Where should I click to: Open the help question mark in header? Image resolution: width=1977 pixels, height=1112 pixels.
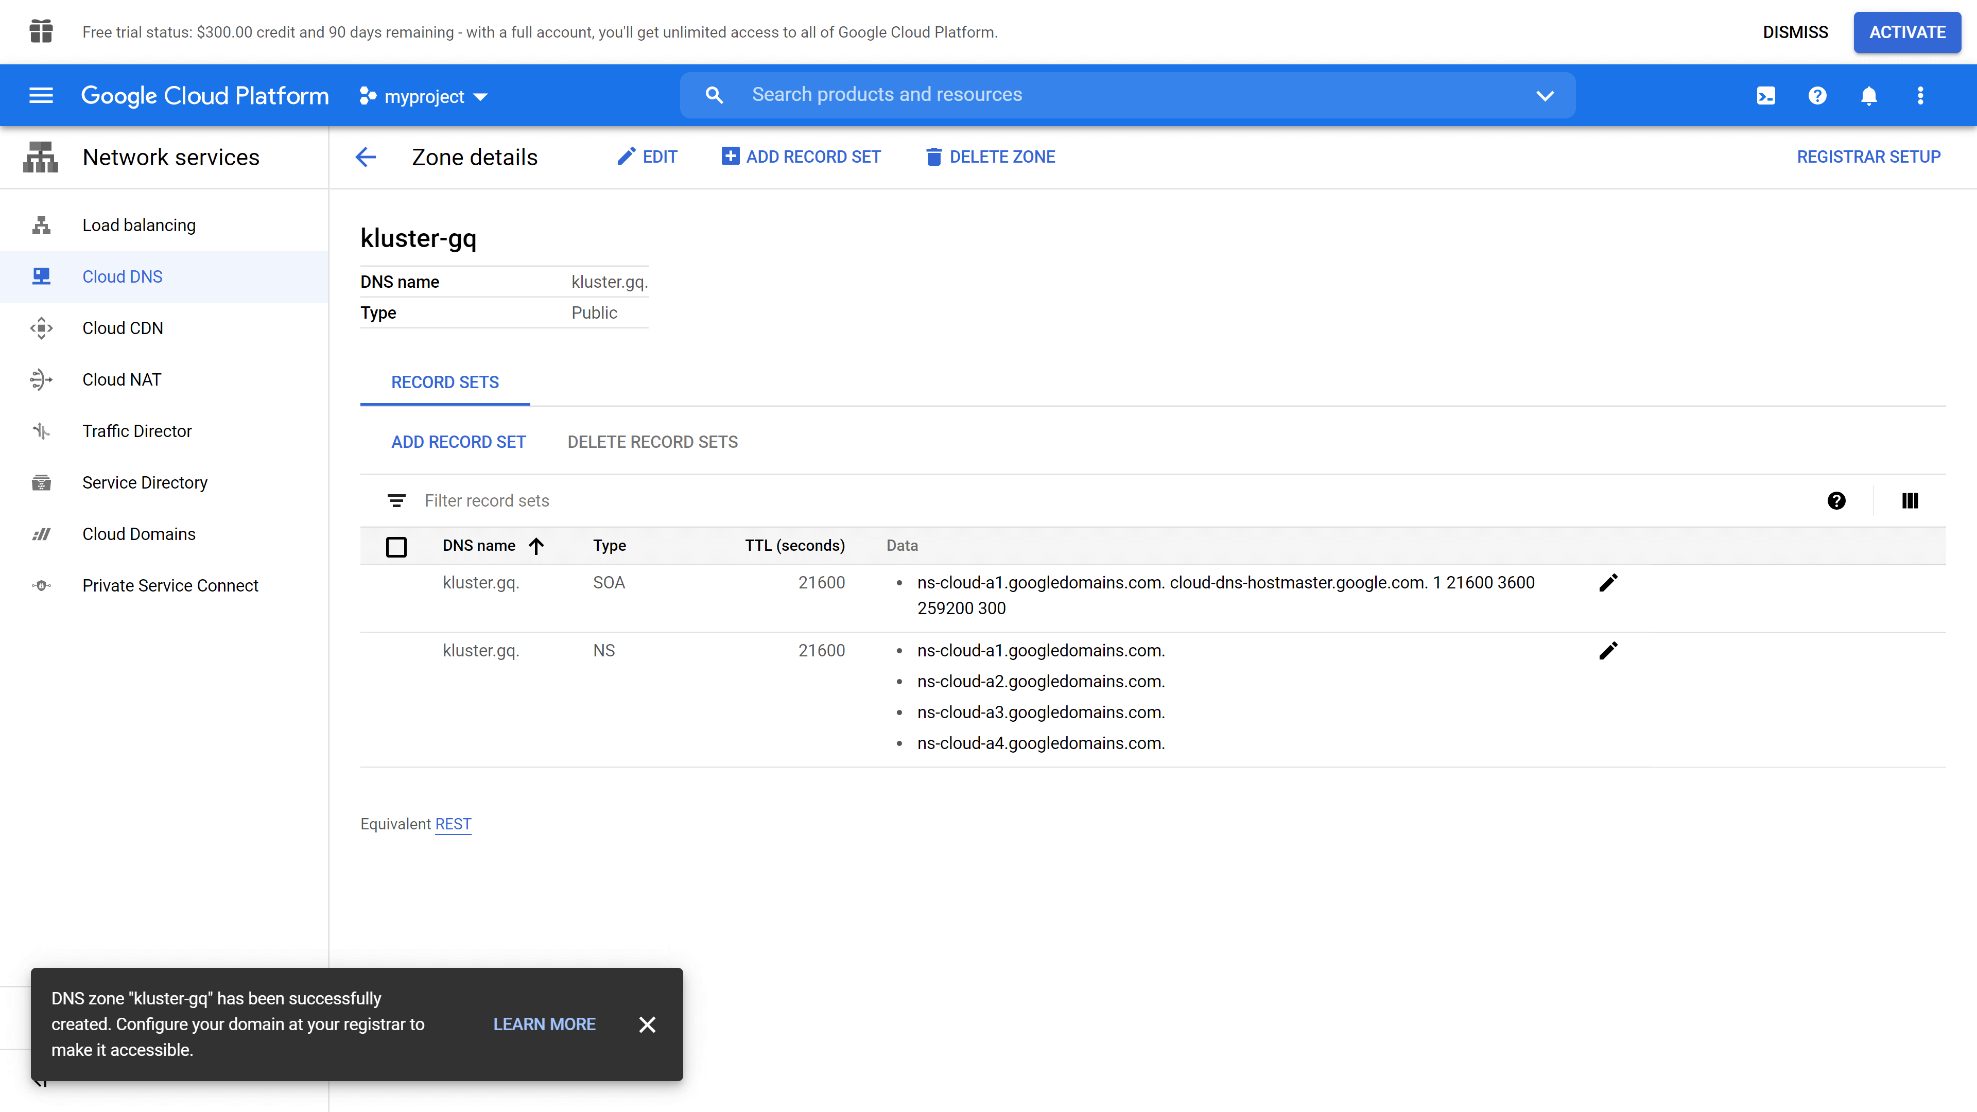(1817, 95)
